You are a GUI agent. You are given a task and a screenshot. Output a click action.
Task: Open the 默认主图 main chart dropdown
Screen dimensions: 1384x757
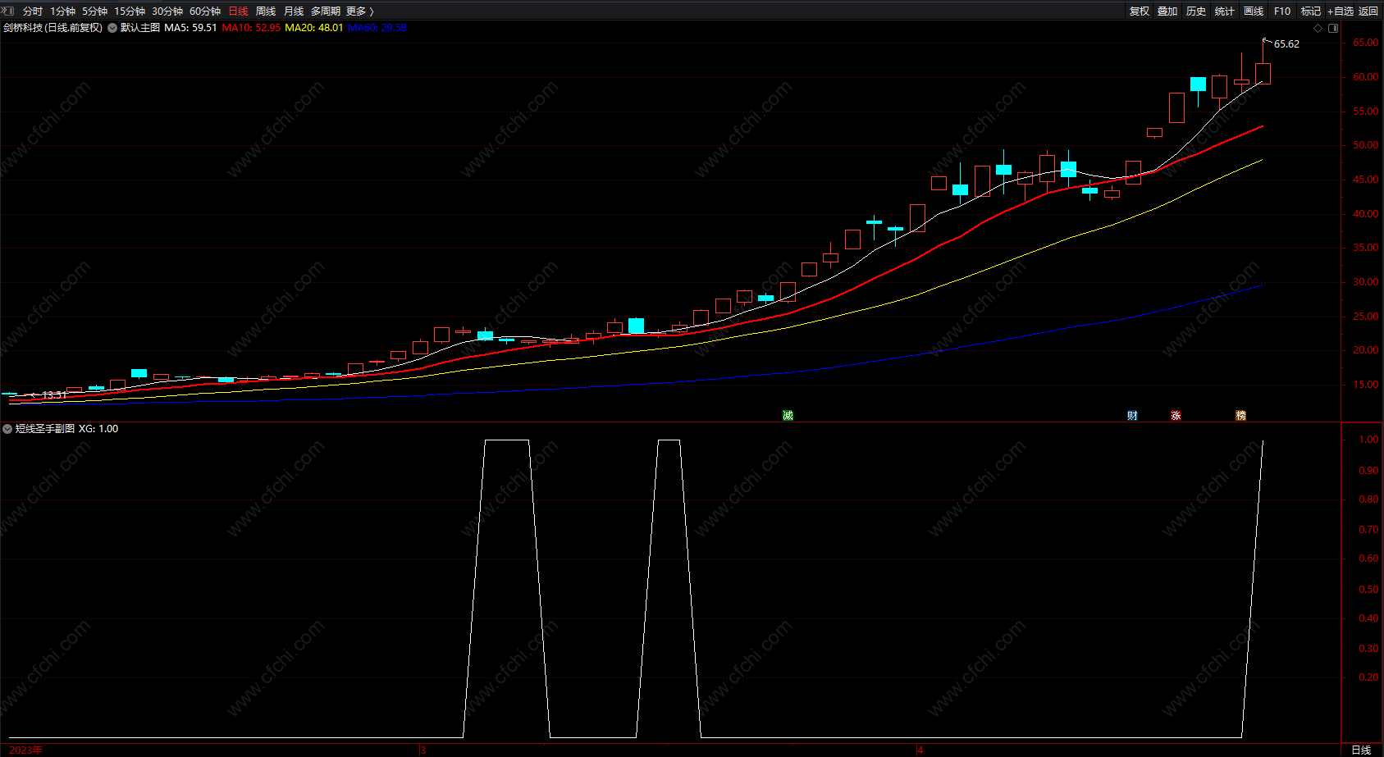tap(112, 28)
